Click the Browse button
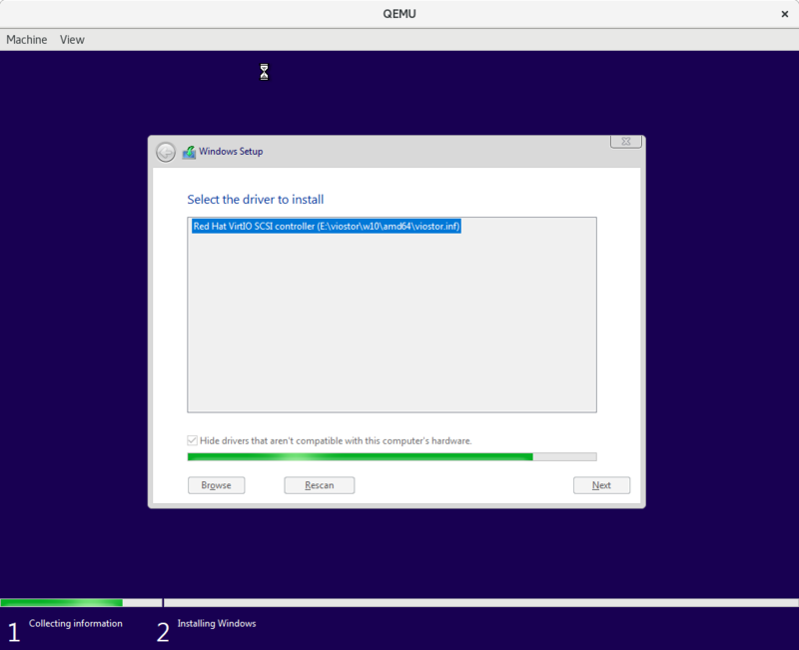799x650 pixels. [x=216, y=485]
